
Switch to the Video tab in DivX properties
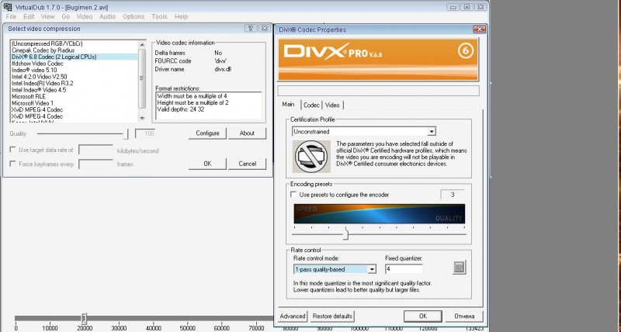pos(332,105)
